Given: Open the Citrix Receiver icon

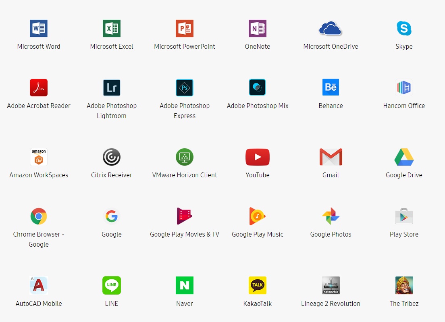Looking at the screenshot, I should click(112, 157).
